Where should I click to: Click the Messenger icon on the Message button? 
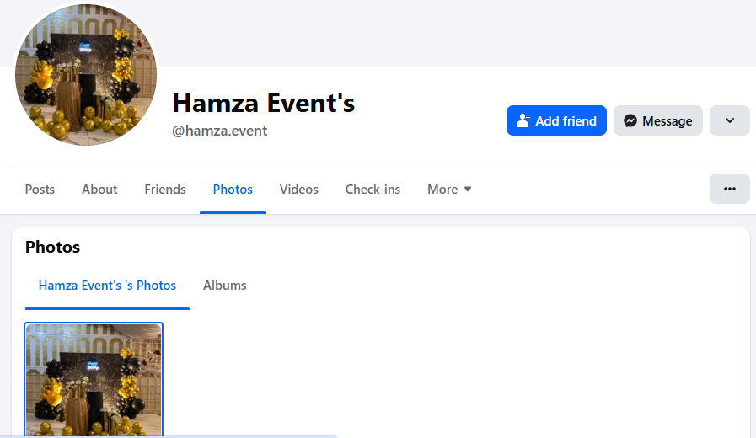[x=630, y=120]
